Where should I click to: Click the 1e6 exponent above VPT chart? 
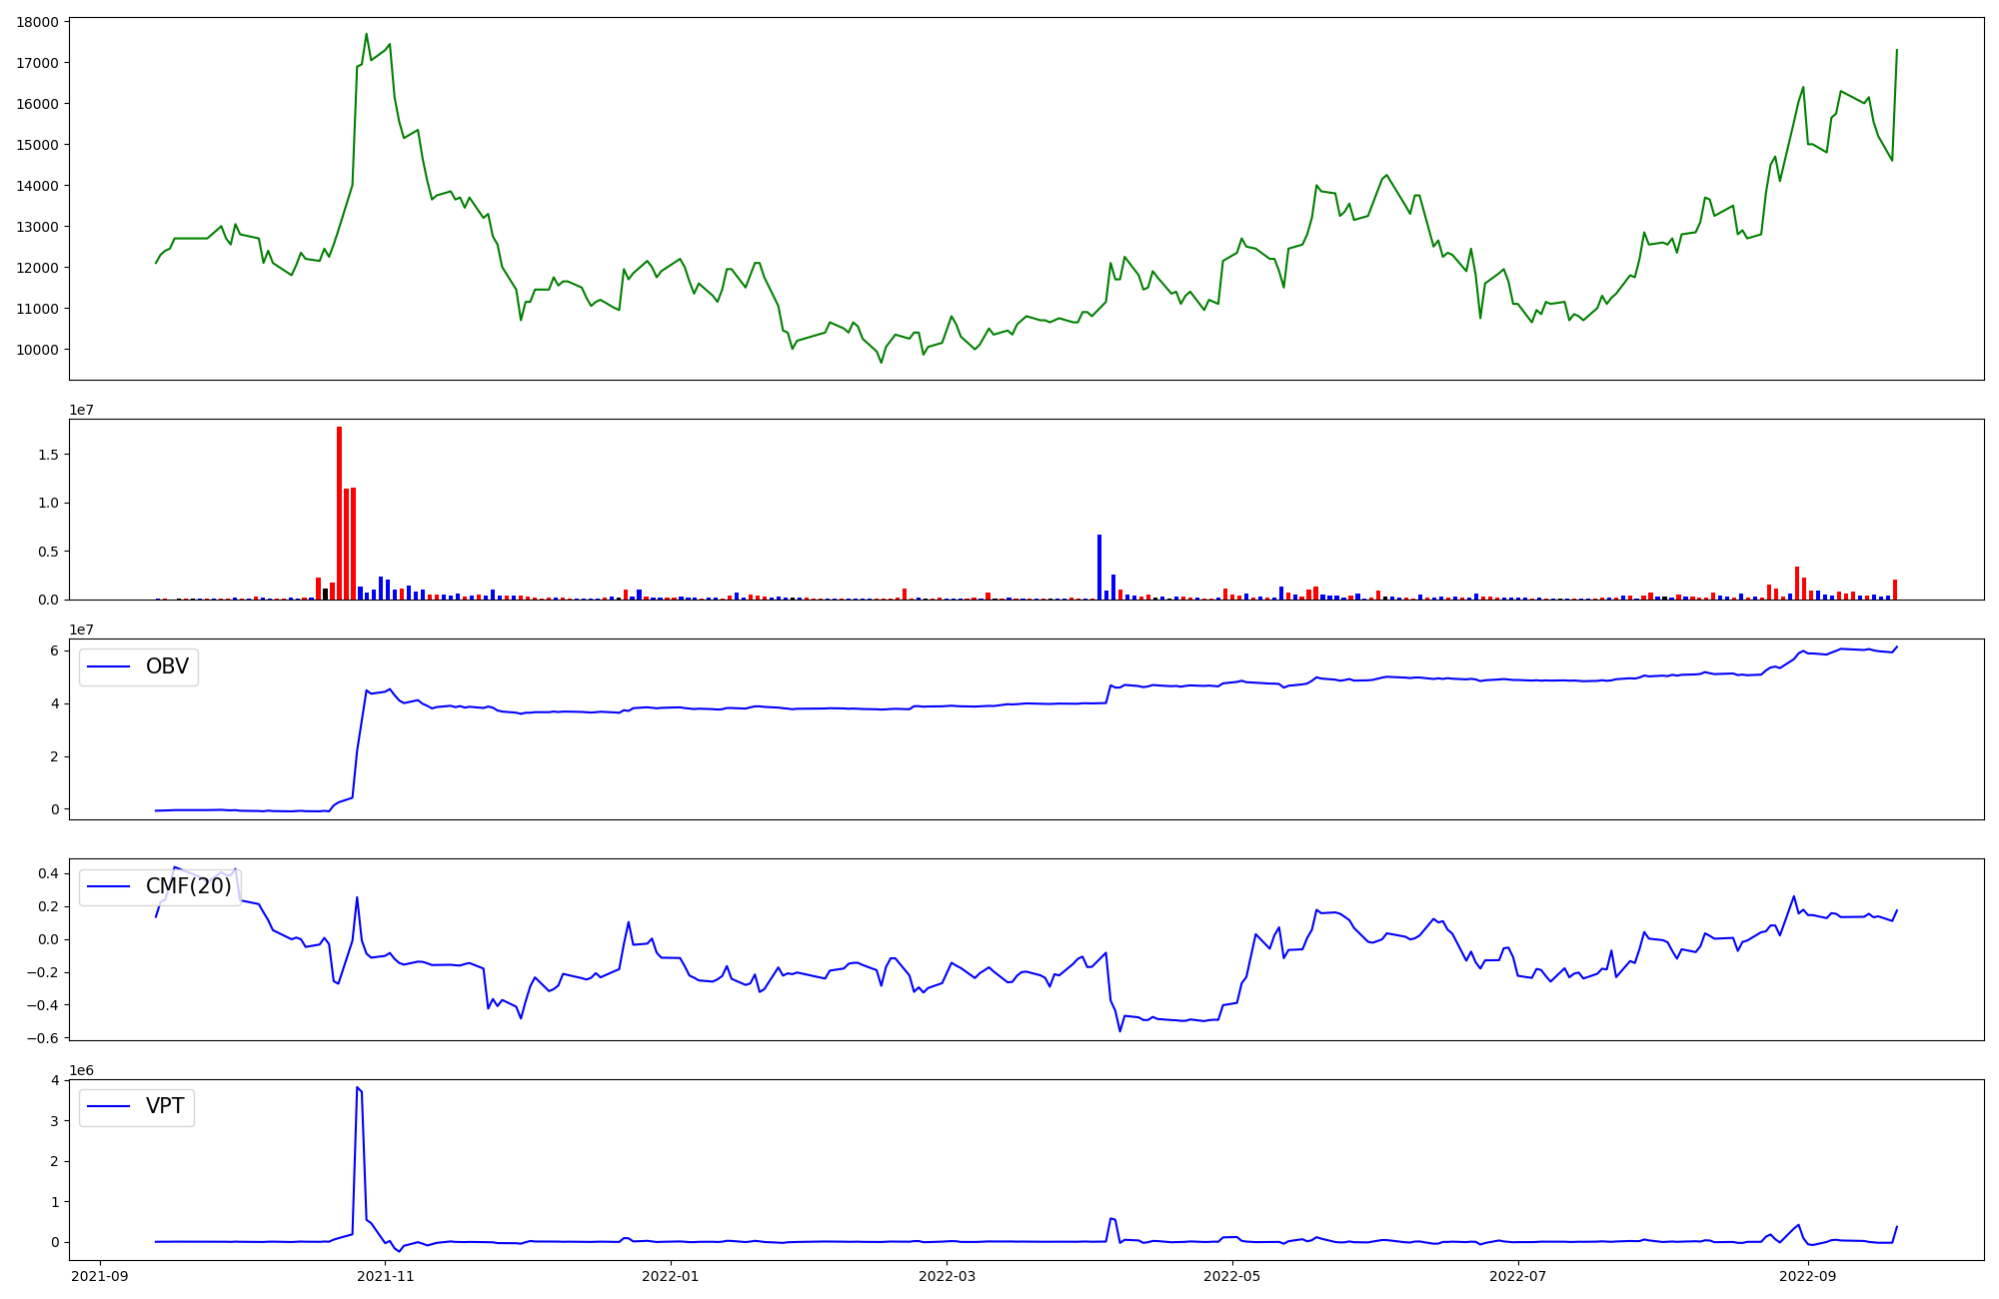(x=81, y=1070)
